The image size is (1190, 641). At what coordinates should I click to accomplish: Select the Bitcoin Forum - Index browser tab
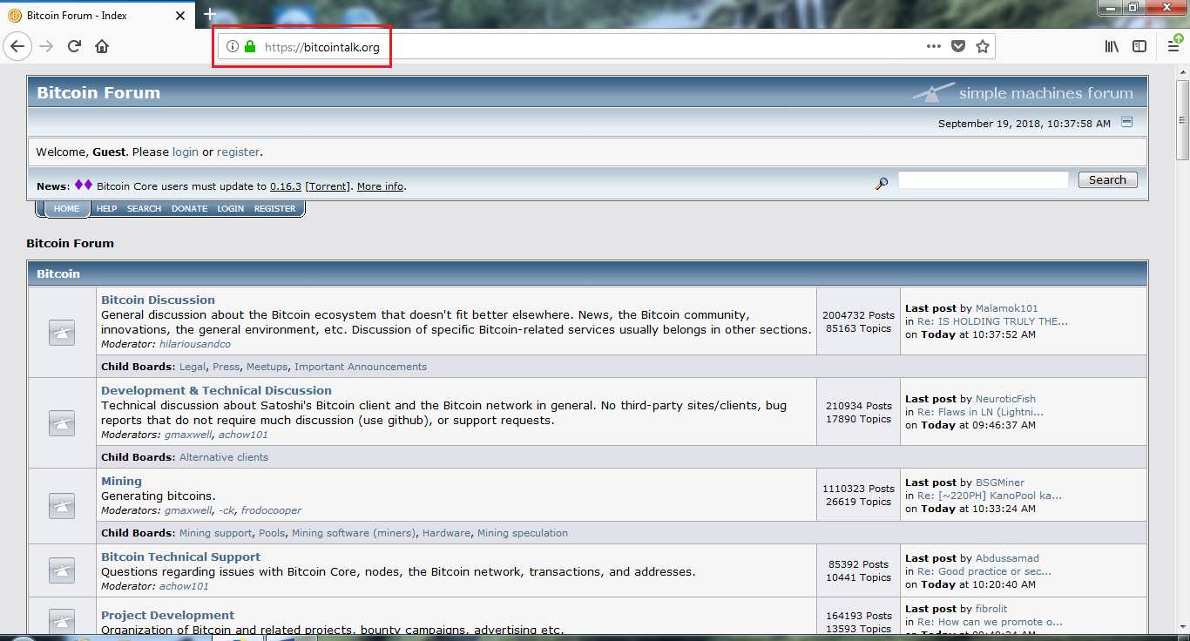click(x=96, y=16)
